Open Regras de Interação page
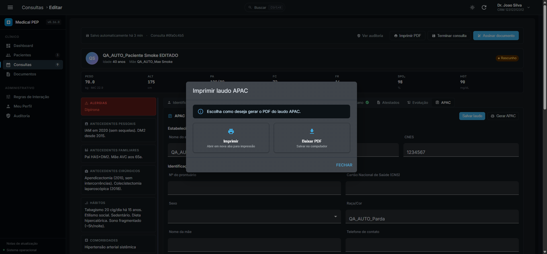This screenshot has width=547, height=254. pyautogui.click(x=33, y=97)
